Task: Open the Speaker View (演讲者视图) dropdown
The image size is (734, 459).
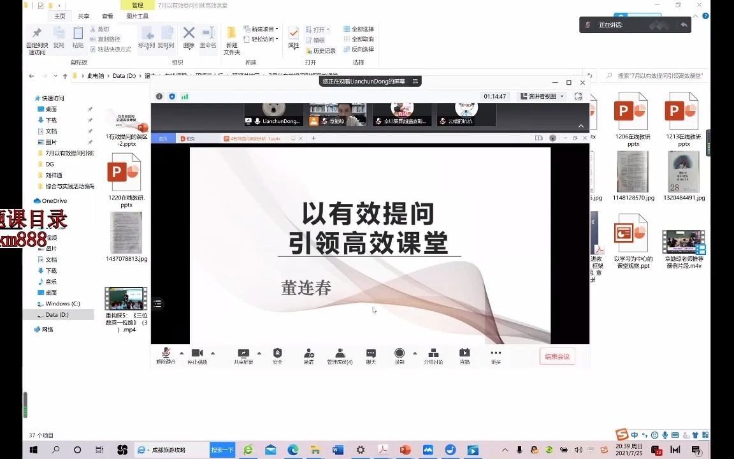Action: pos(542,96)
